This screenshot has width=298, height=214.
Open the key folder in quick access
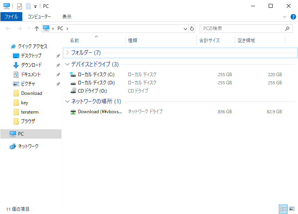click(25, 103)
